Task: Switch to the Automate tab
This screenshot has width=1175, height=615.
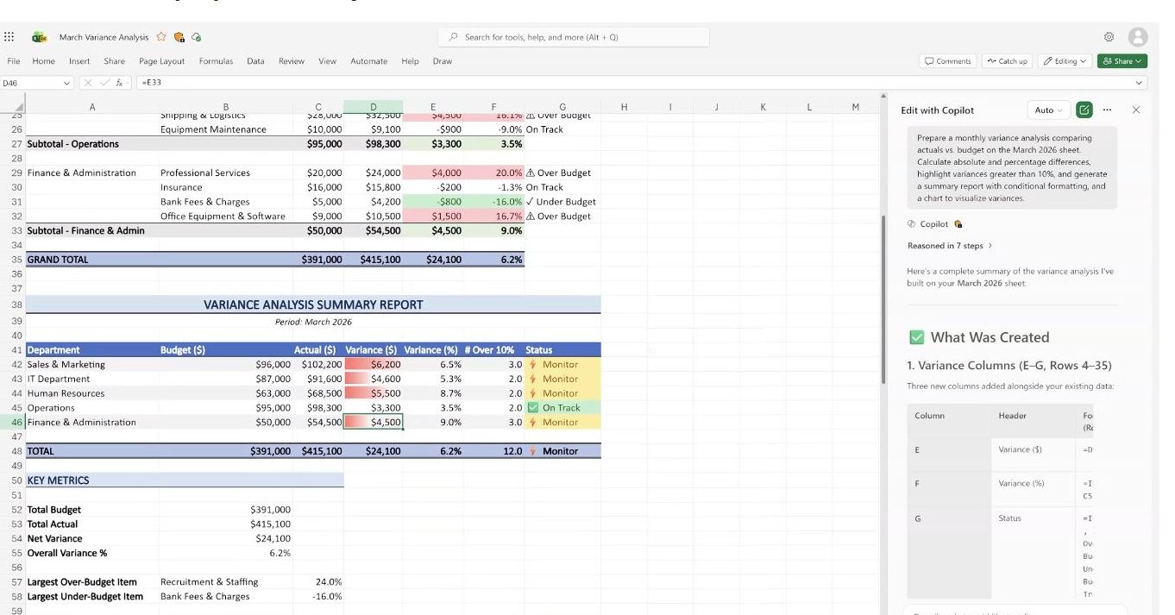Action: 368,61
